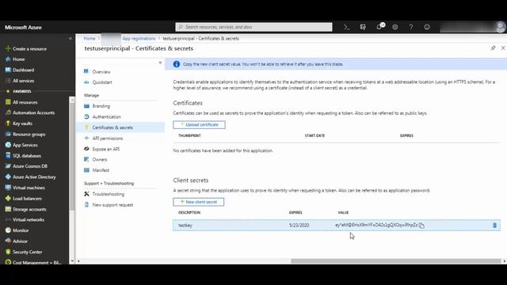507x285 pixels.
Task: Click the Microsoft Azure logo text
Action: (23, 28)
